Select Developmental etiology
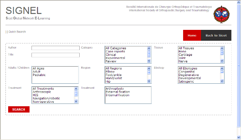The height and width of the screenshot is (140, 241). pos(190,78)
